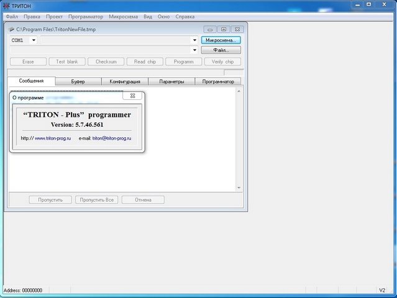Click the Пропустить Все button
The height and width of the screenshot is (298, 397).
click(97, 200)
